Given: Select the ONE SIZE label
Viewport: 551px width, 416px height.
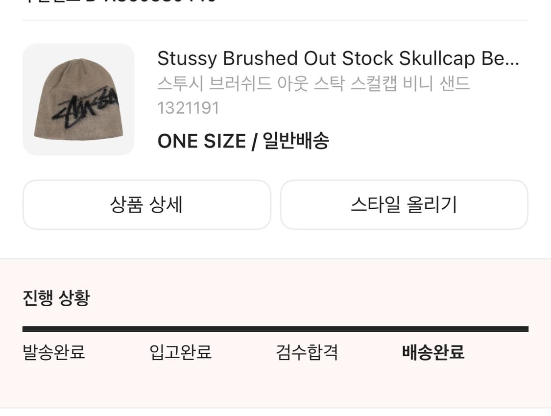Looking at the screenshot, I should click(x=201, y=142).
